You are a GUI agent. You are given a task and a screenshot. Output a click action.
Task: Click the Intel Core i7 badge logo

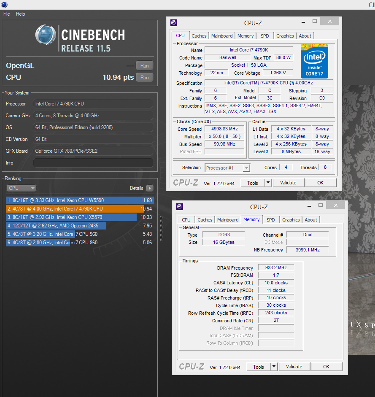click(315, 62)
